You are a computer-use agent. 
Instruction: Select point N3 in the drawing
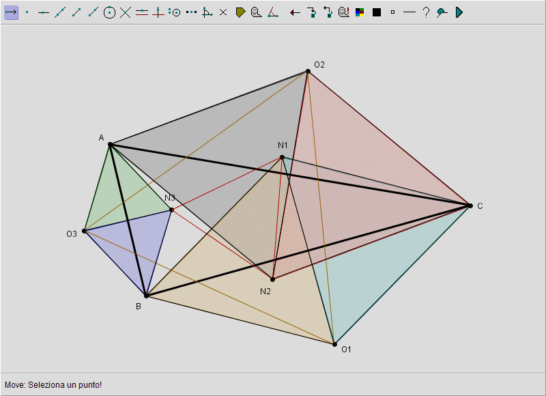pyautogui.click(x=171, y=210)
